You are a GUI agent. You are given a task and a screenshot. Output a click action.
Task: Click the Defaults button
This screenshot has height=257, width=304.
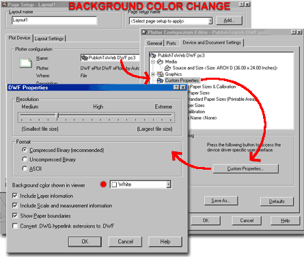click(x=277, y=201)
